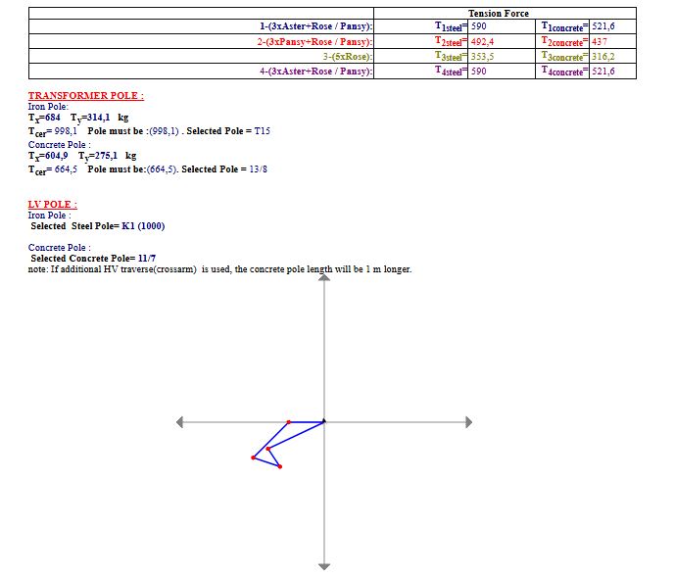The width and height of the screenshot is (675, 577).
Task: Click the T3steel= label
Action: tap(451, 57)
